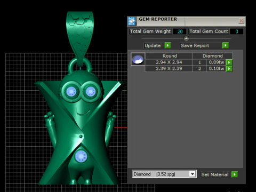Click the quantity 2 cell in second row
The width and height of the screenshot is (256, 192).
[x=199, y=69]
